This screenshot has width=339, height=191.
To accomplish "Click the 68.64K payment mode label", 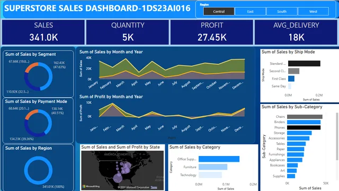I will coord(19,108).
